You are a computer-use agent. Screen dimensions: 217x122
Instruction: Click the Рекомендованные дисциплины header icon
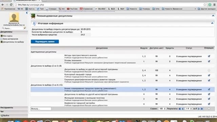pos(33,16)
